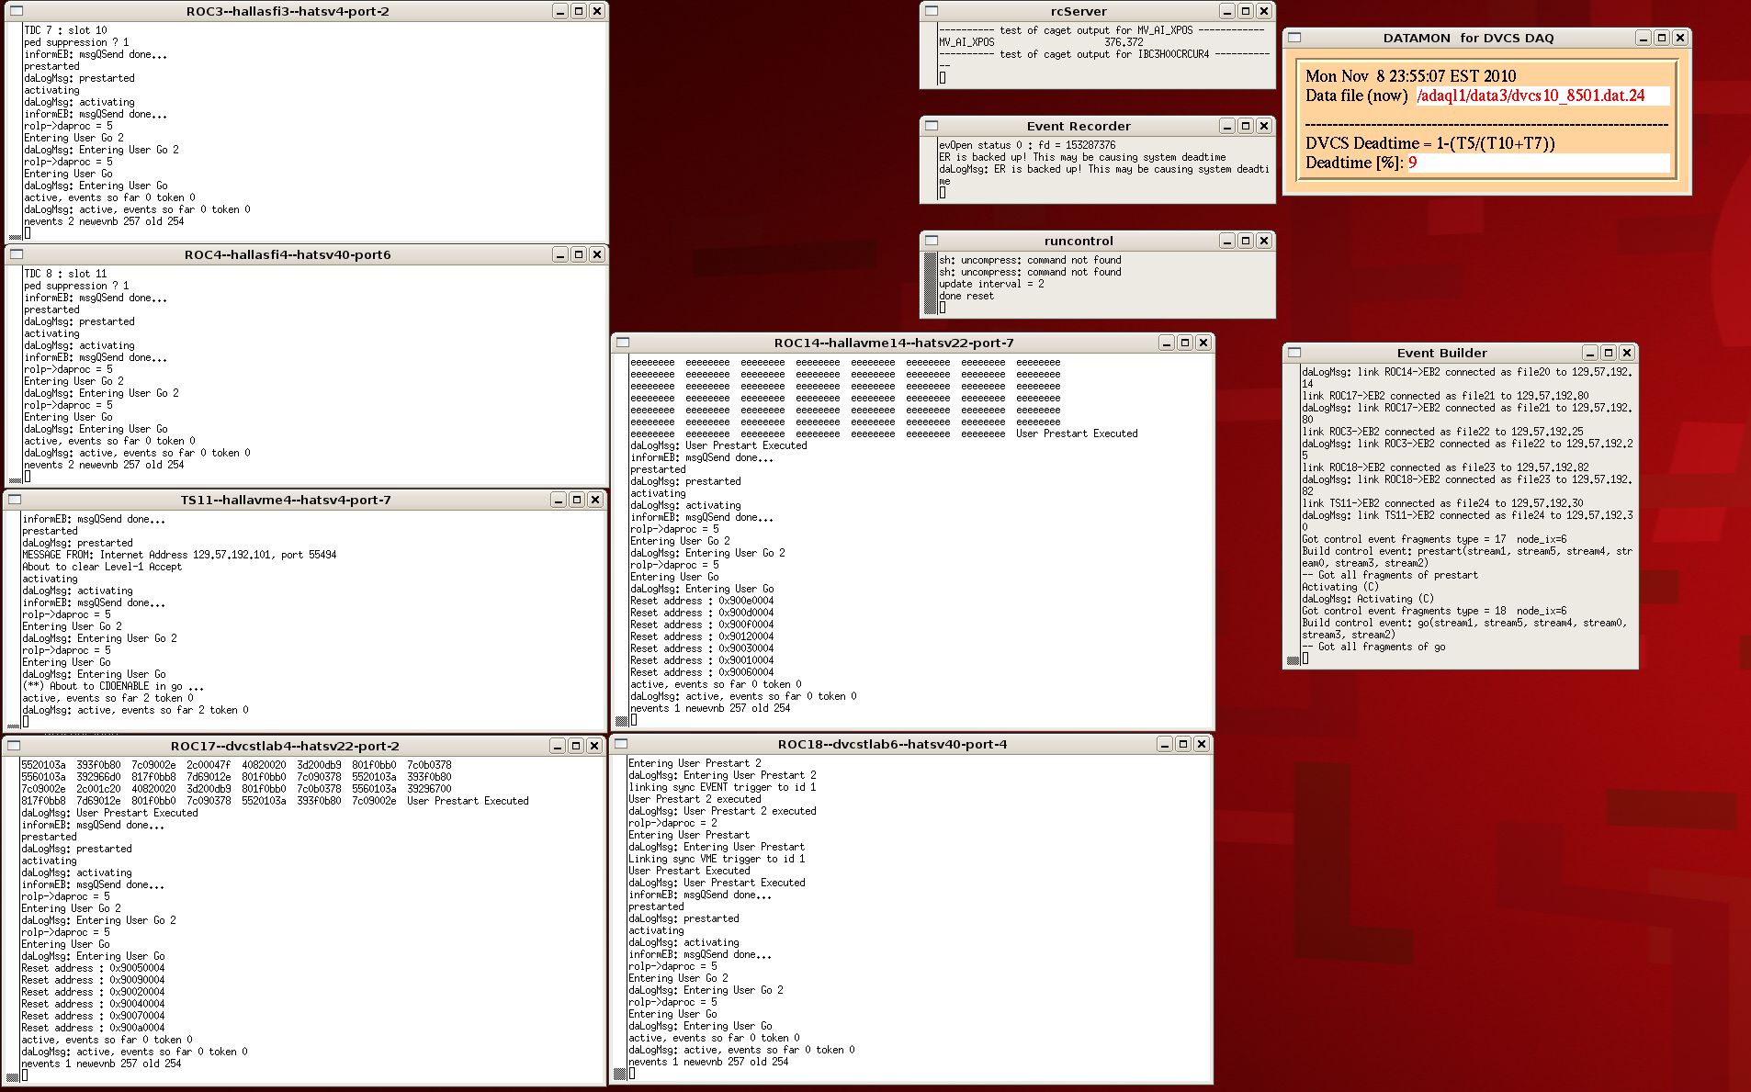
Task: Minimize the DATAMON window
Action: click(1644, 38)
